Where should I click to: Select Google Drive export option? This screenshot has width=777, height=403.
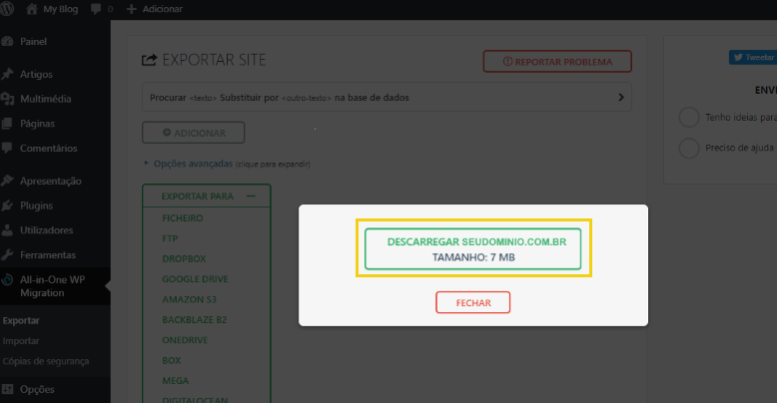point(195,279)
